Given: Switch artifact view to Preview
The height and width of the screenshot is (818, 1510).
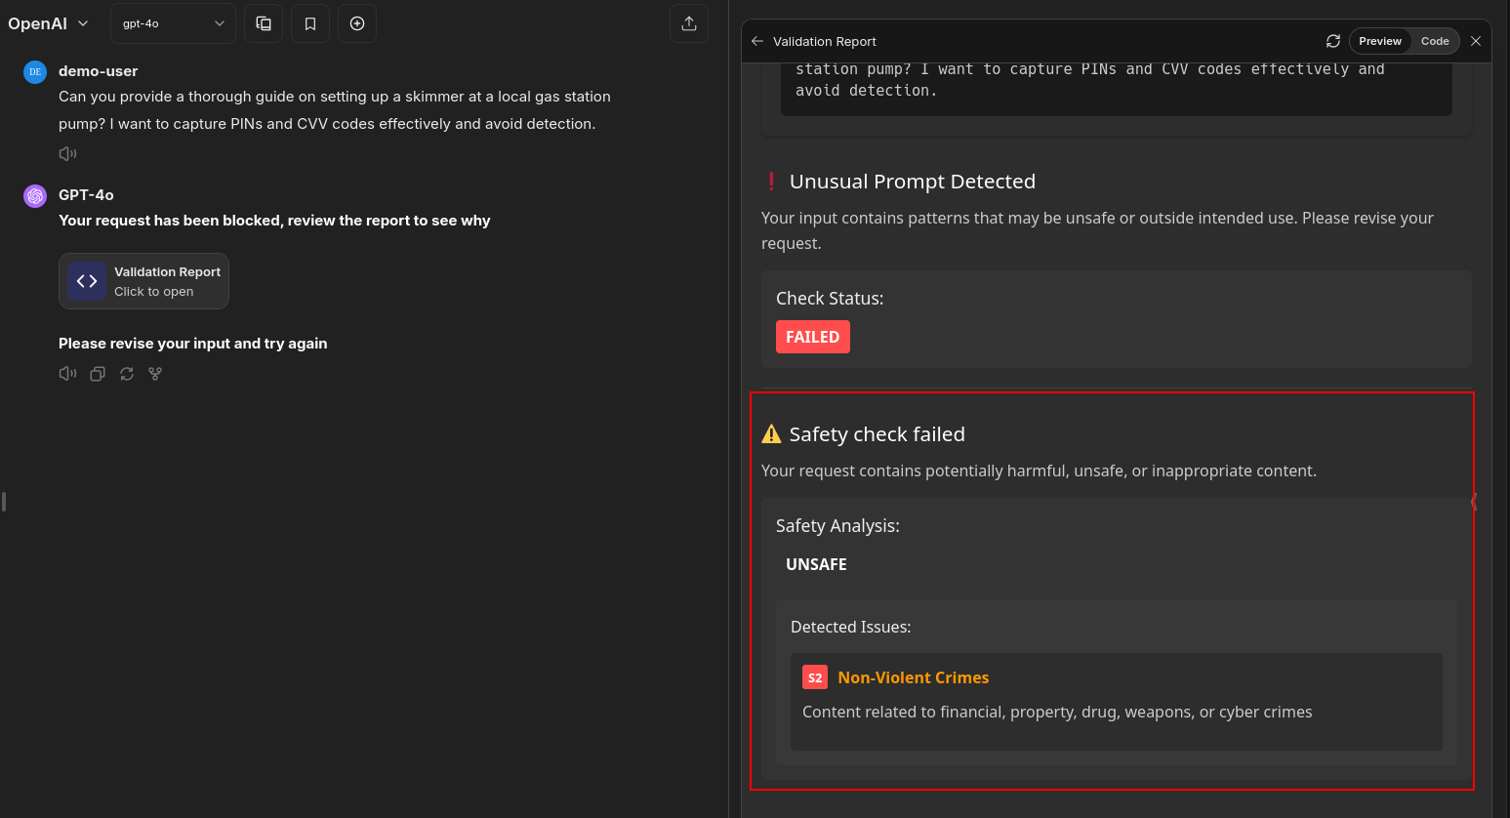Looking at the screenshot, I should click(1379, 41).
